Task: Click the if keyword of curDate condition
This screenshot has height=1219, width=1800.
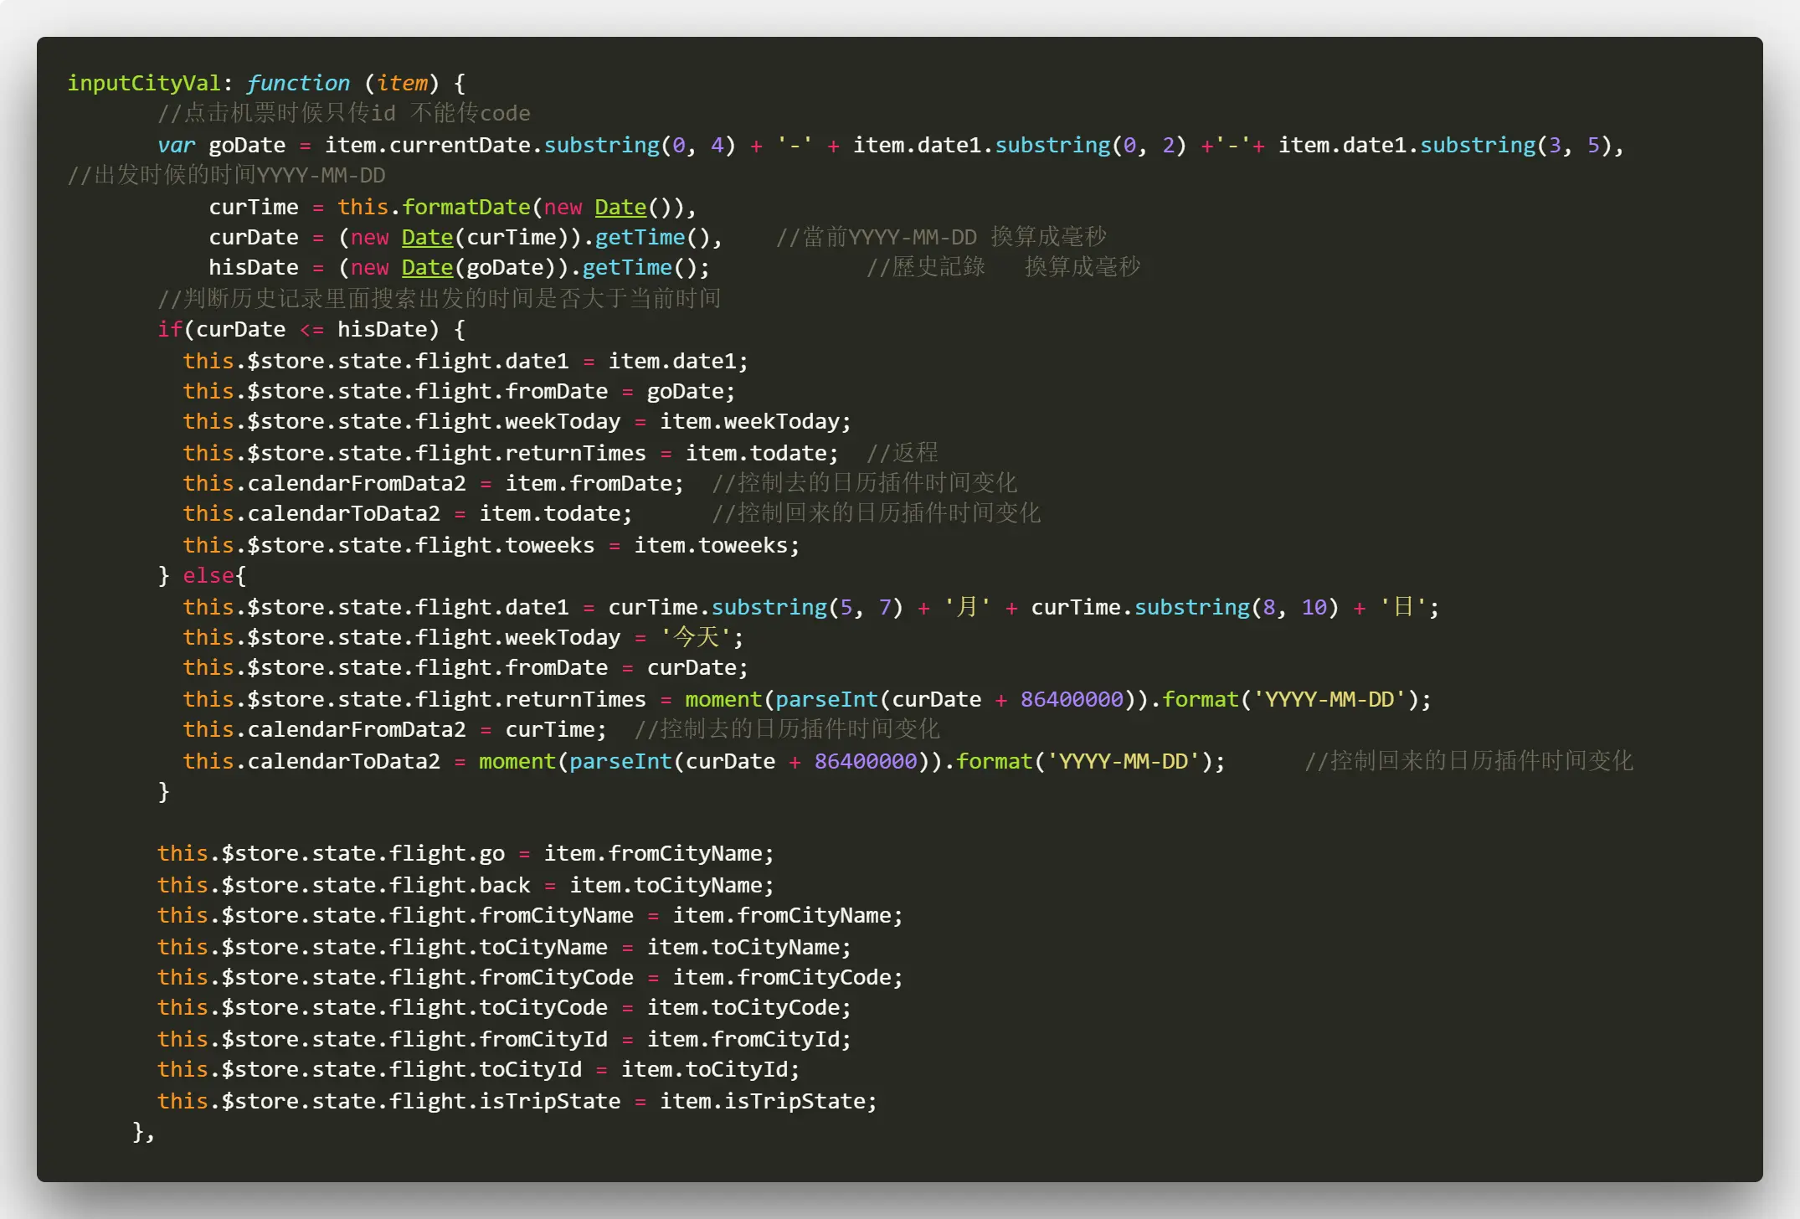Action: coord(169,330)
